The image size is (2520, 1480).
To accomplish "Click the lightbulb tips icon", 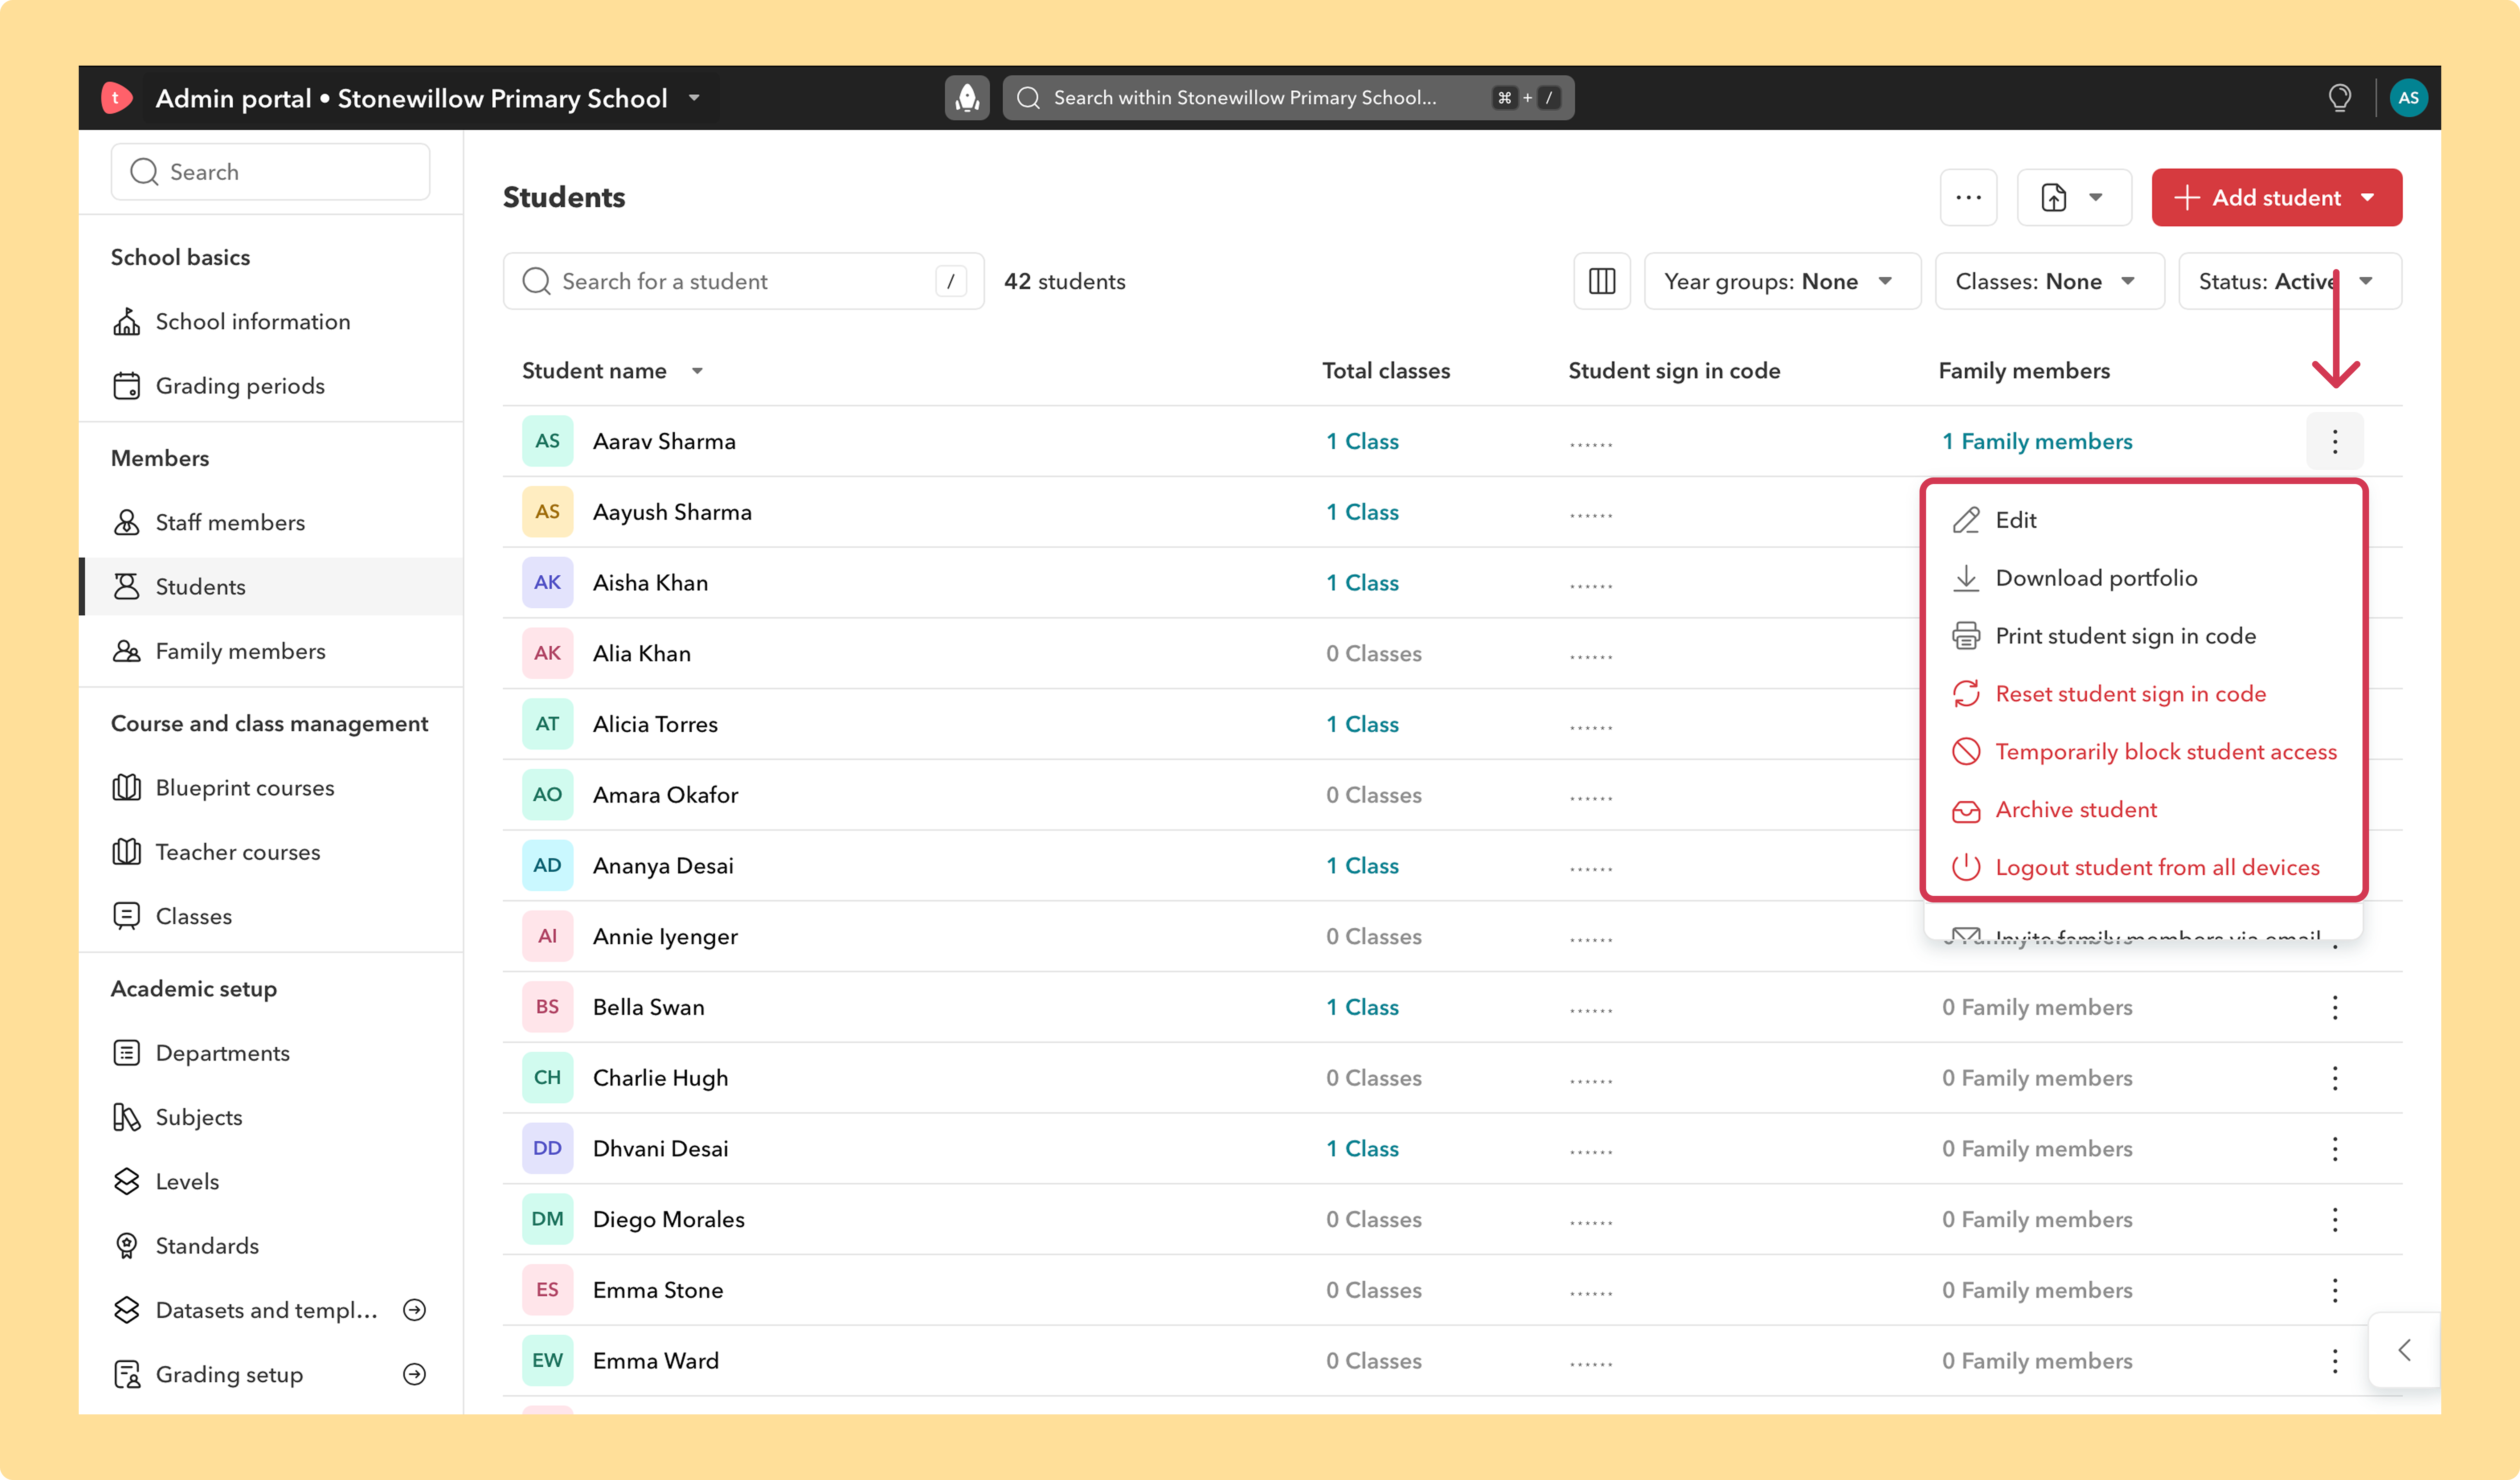I will click(2339, 98).
